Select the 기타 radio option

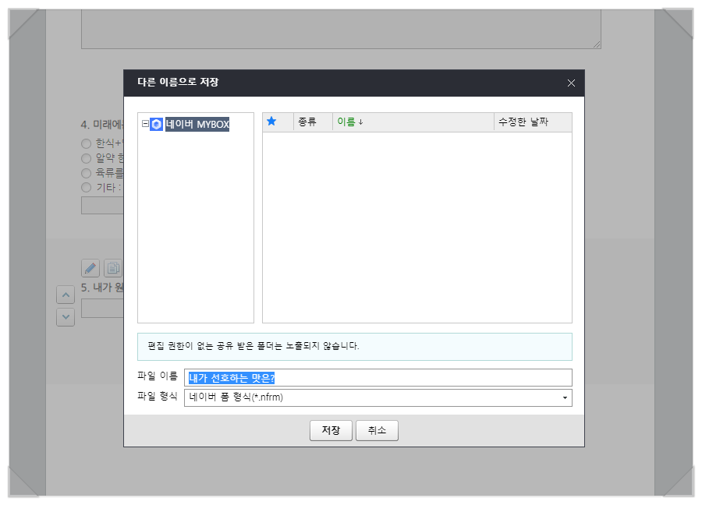coord(86,188)
